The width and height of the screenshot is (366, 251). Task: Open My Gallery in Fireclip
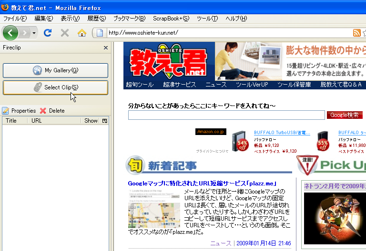click(56, 70)
